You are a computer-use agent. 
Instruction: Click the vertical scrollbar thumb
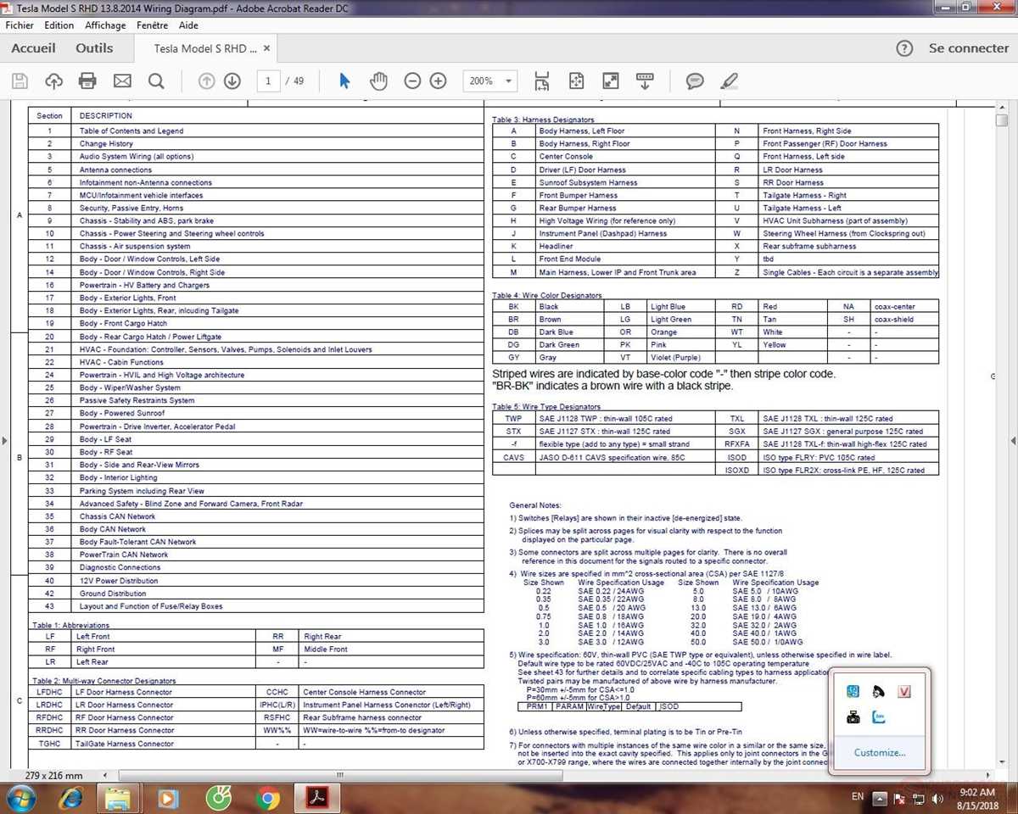coord(1002,120)
